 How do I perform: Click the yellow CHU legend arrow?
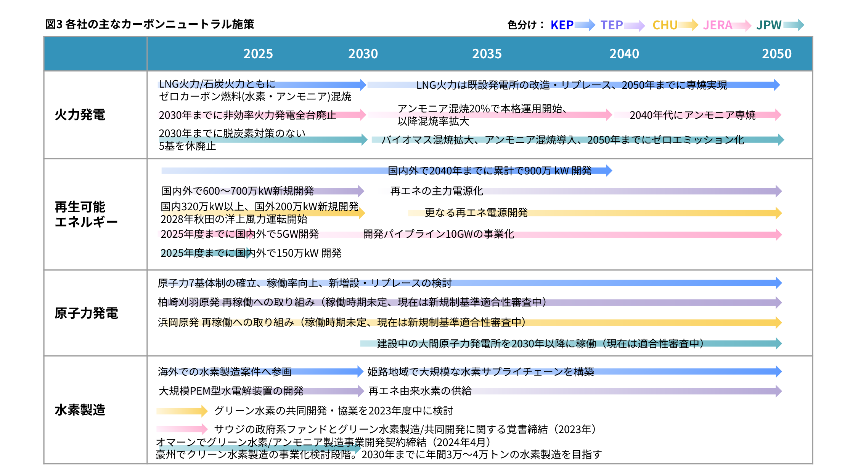click(688, 25)
